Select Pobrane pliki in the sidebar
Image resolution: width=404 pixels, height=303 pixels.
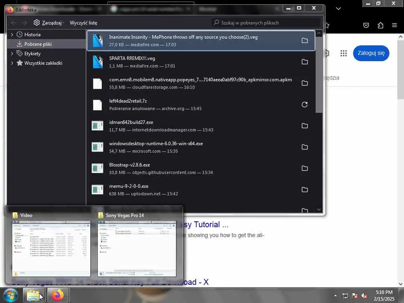coord(47,44)
